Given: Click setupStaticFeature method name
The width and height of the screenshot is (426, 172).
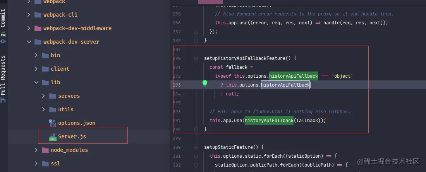Looking at the screenshot, I should (228, 147).
